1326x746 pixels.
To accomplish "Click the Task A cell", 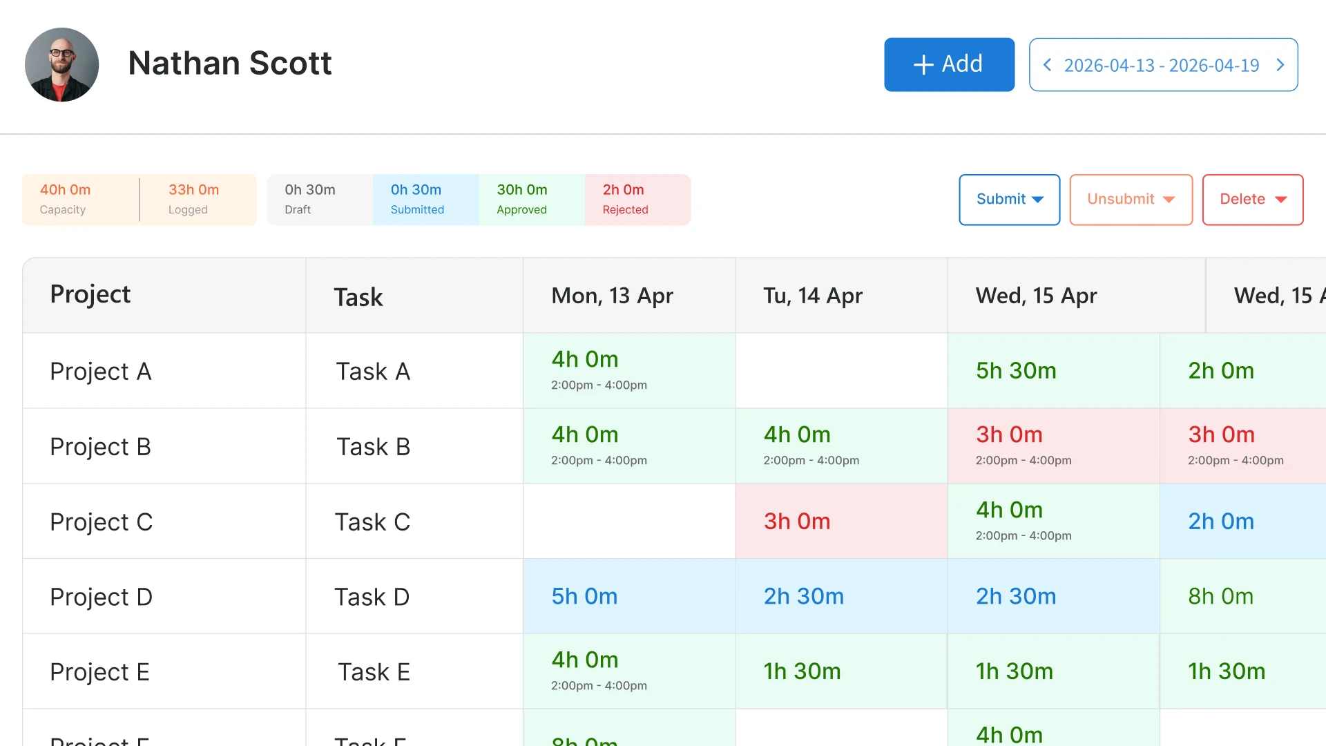I will tap(414, 371).
